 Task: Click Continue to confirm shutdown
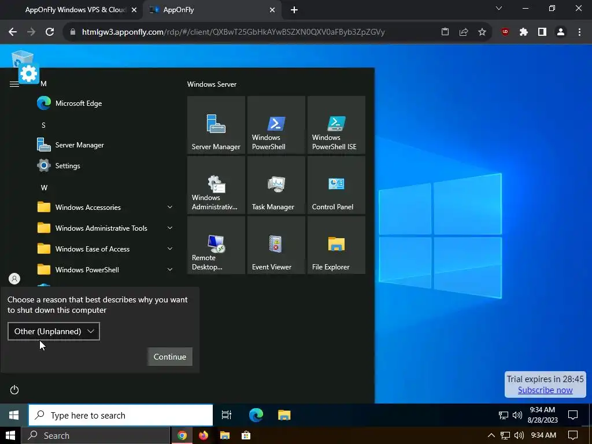point(170,357)
